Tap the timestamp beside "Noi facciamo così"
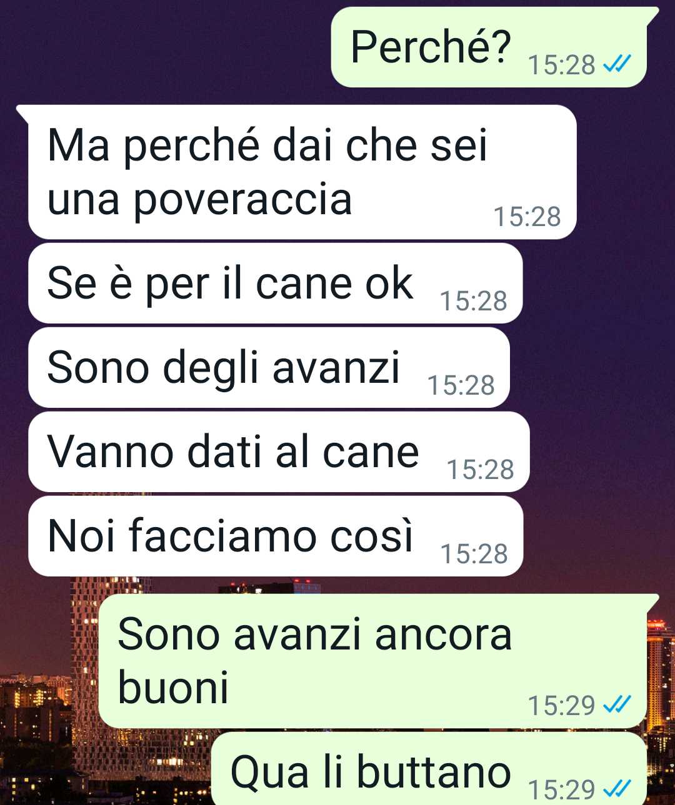 474,554
